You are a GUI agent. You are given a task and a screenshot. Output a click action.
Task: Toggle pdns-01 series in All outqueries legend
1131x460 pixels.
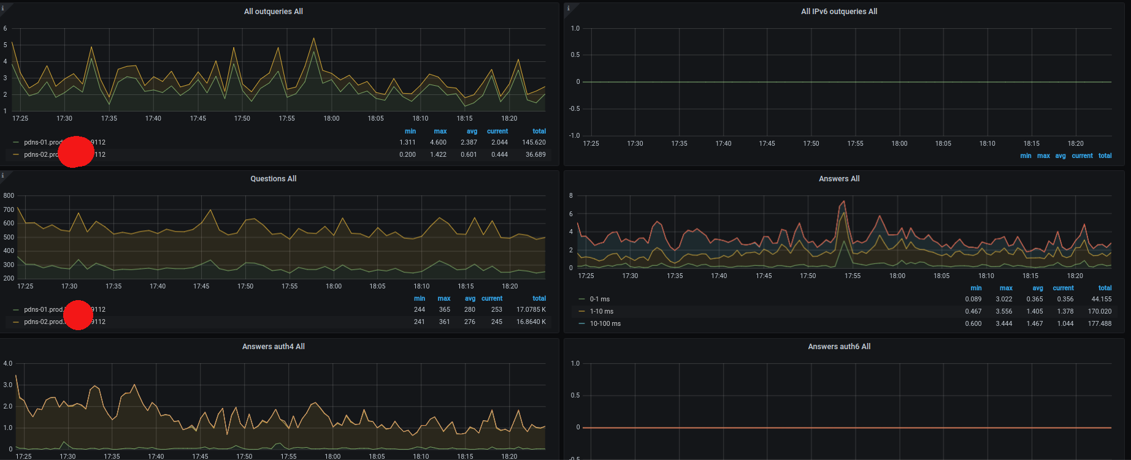(x=64, y=142)
